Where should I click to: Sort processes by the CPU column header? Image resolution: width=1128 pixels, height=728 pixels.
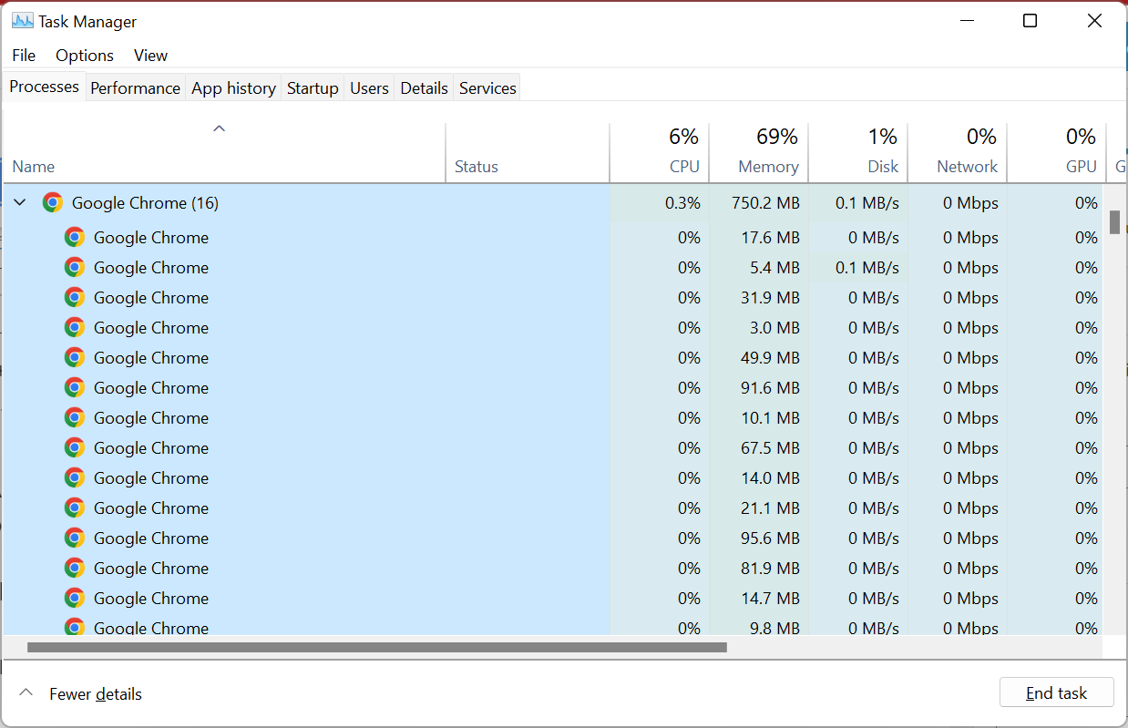click(660, 153)
